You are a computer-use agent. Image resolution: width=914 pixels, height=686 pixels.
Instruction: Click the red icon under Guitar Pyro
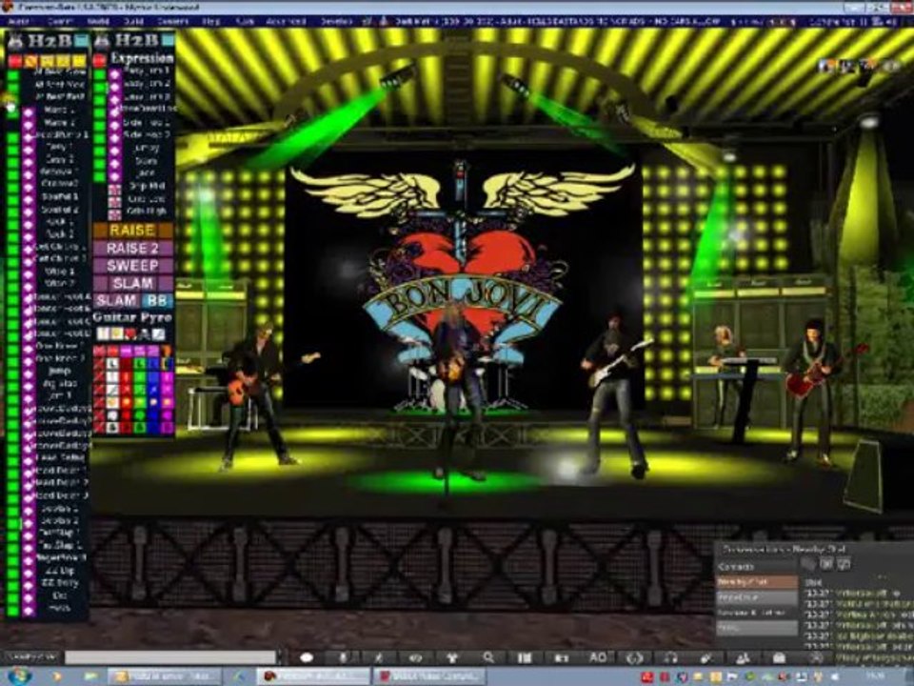(130, 333)
